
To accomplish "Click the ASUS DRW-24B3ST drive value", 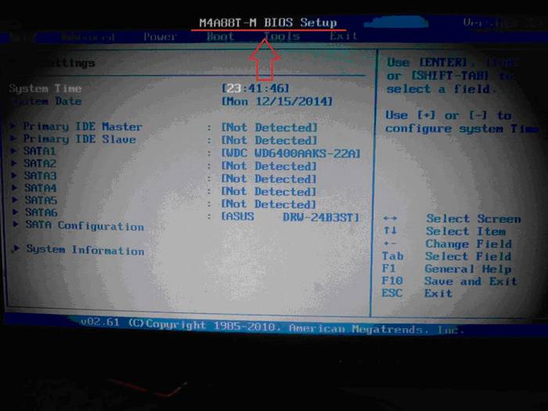I will point(290,217).
